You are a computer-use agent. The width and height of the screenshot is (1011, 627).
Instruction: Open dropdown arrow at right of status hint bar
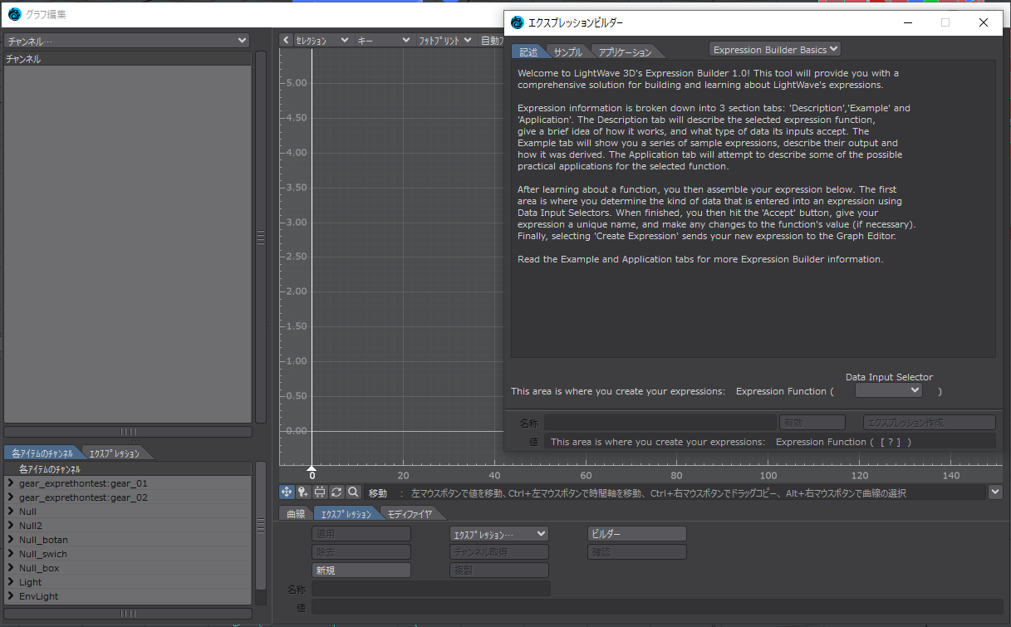pos(996,492)
